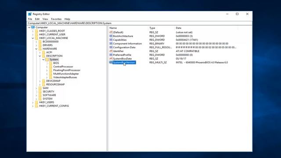Click the Capabilities DWORD value icon
This screenshot has width=281, height=158.
(x=111, y=40)
